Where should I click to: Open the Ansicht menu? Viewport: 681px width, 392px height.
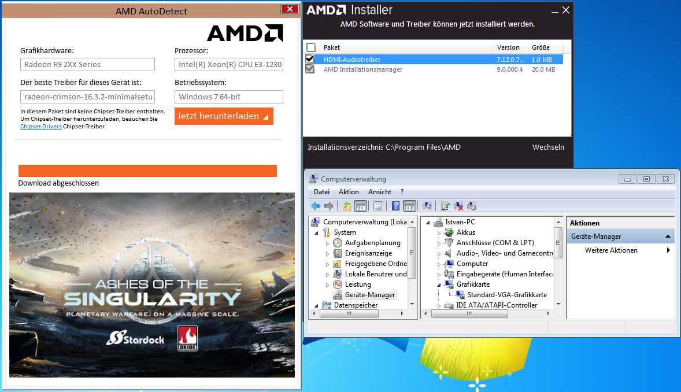click(x=380, y=191)
